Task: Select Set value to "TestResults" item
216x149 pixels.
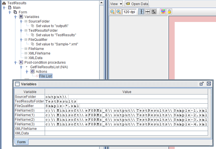Action: (56, 35)
